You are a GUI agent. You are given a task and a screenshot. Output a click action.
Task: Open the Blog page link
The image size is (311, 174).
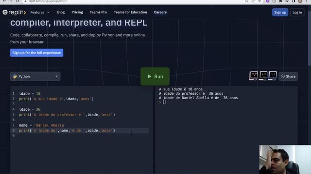61,12
